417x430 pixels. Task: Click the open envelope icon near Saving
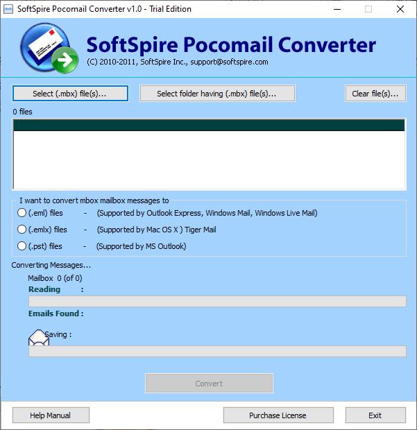37,338
